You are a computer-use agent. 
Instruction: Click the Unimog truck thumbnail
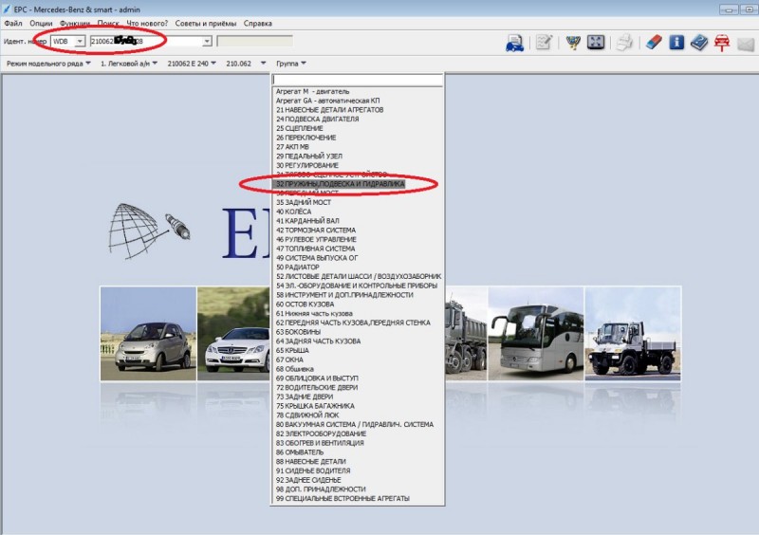633,334
